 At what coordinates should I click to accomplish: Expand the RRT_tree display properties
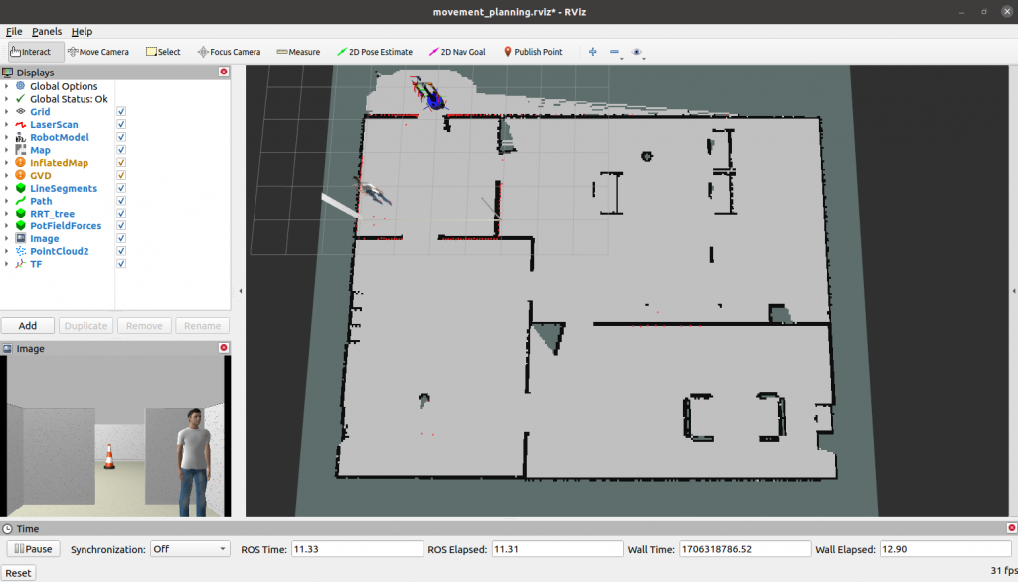pyautogui.click(x=7, y=213)
